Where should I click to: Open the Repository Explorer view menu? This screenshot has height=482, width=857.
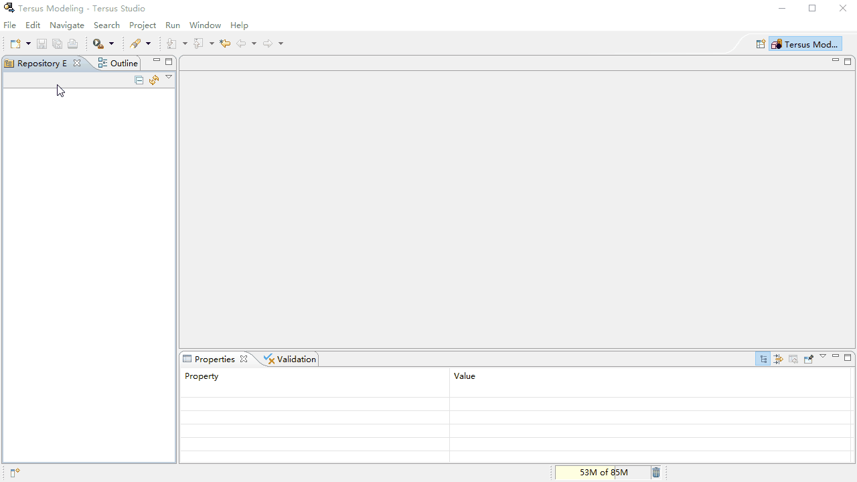click(x=169, y=78)
